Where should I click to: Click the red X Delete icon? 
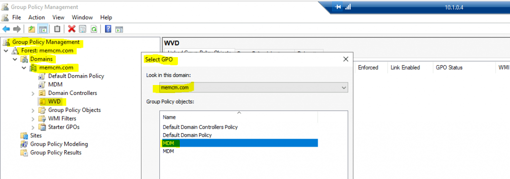(x=72, y=29)
